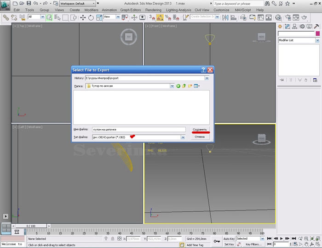Viewport: 322px width, 248px height.
Task: Open the view menu icon in dialog
Action: (196, 86)
